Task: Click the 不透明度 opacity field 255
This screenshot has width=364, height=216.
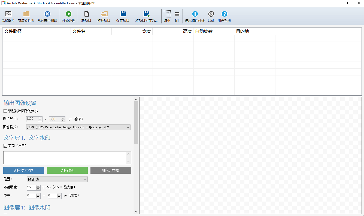Action: click(31, 187)
